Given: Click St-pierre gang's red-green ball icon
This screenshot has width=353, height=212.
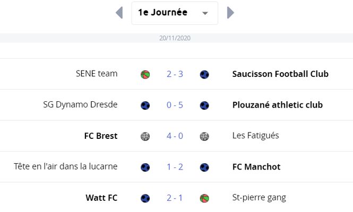Looking at the screenshot, I should [204, 198].
